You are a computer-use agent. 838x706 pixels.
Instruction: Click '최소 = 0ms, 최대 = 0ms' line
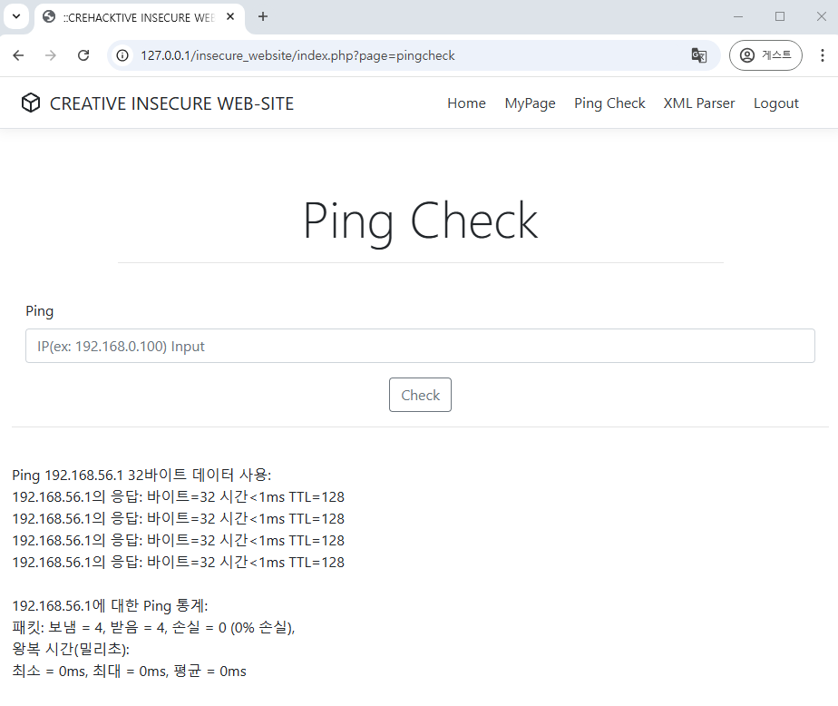click(x=130, y=672)
